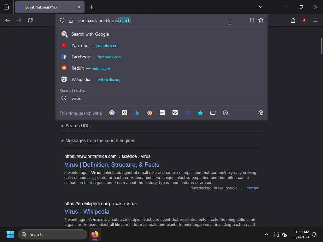Open the en.wikipedia.org result URL
The height and width of the screenshot is (242, 323).
(x=100, y=204)
